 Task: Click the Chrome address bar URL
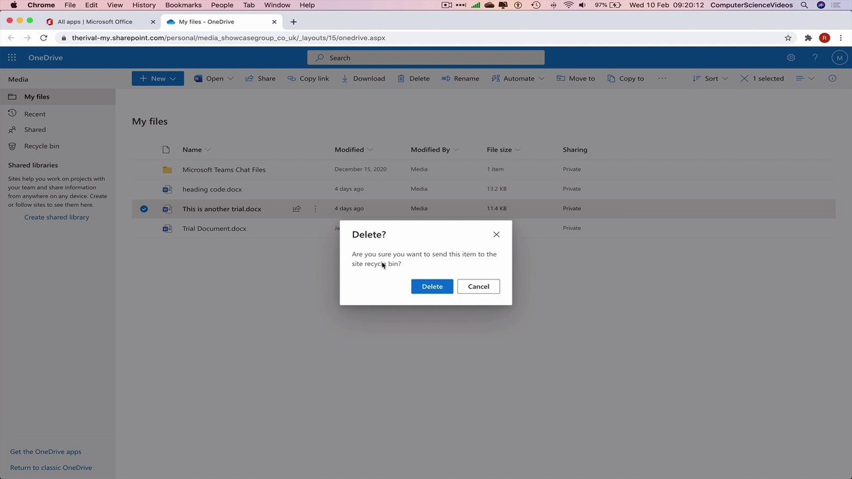[x=228, y=38]
